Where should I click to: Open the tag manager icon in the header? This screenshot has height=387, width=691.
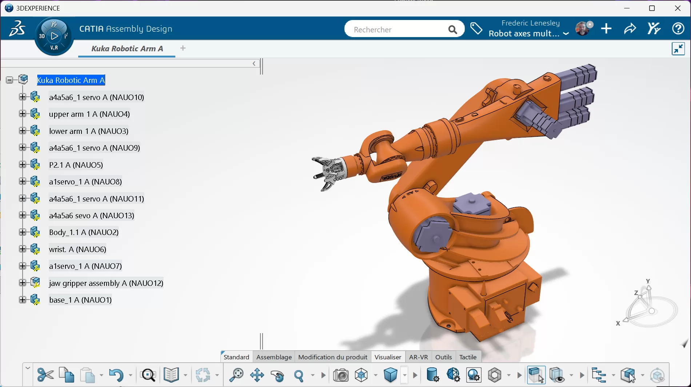point(476,28)
